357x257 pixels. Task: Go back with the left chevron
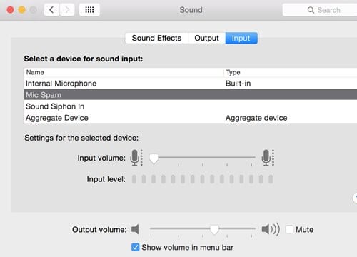coord(51,10)
